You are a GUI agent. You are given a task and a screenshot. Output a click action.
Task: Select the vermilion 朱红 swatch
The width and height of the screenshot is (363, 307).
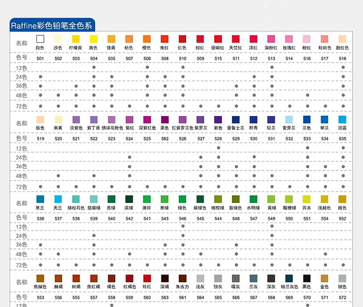click(x=165, y=39)
